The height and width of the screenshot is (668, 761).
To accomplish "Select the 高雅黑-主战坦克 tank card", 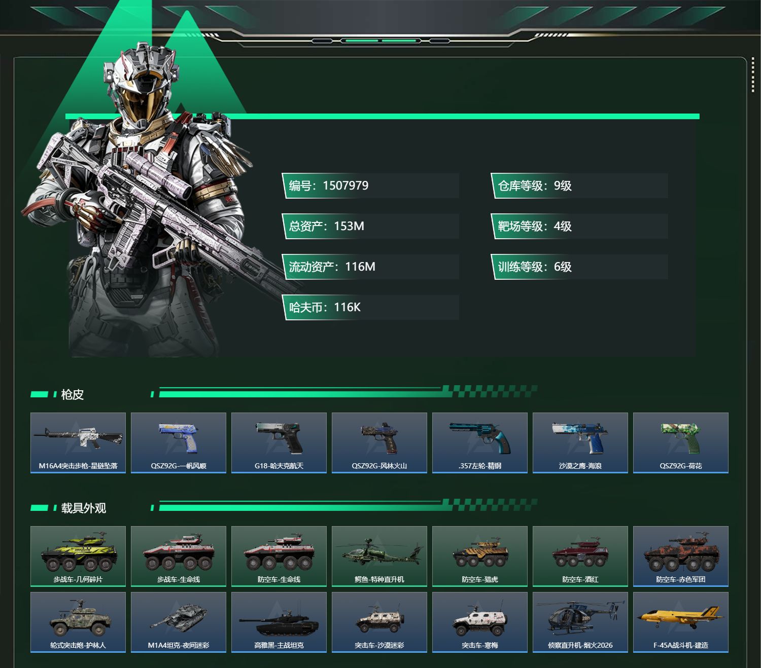I will point(279,622).
